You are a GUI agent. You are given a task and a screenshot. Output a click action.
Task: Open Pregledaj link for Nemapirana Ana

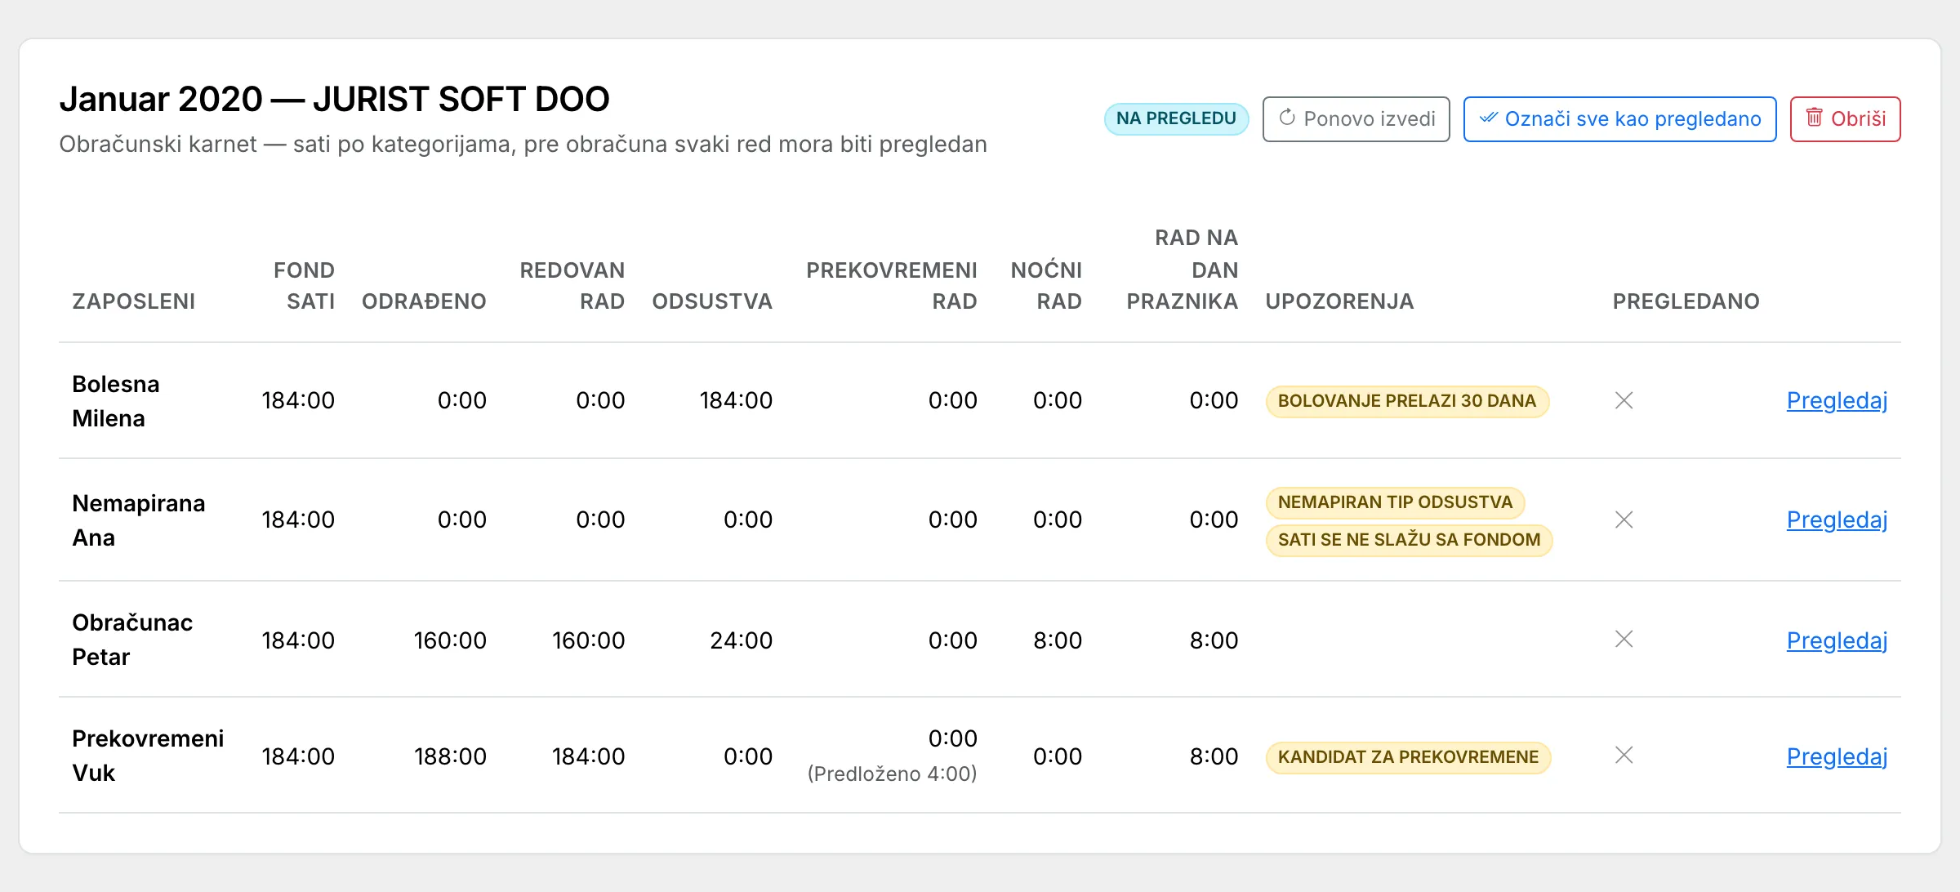pyautogui.click(x=1837, y=520)
